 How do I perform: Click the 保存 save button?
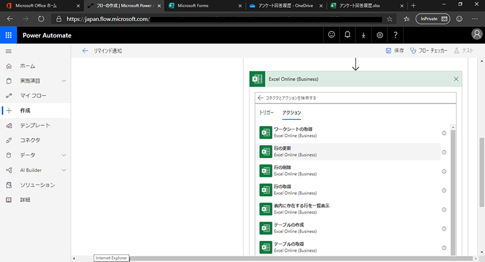(x=395, y=51)
